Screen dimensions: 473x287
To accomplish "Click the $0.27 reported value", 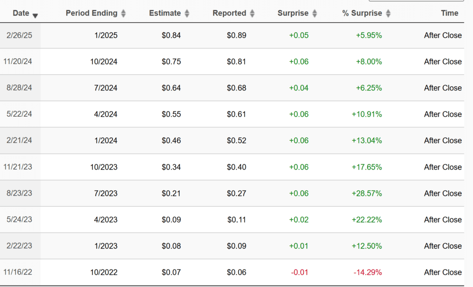I will click(x=236, y=193).
